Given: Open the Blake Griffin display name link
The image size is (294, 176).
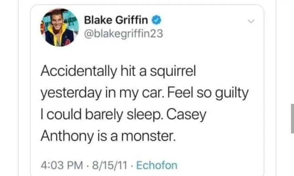Looking at the screenshot, I should point(116,20).
